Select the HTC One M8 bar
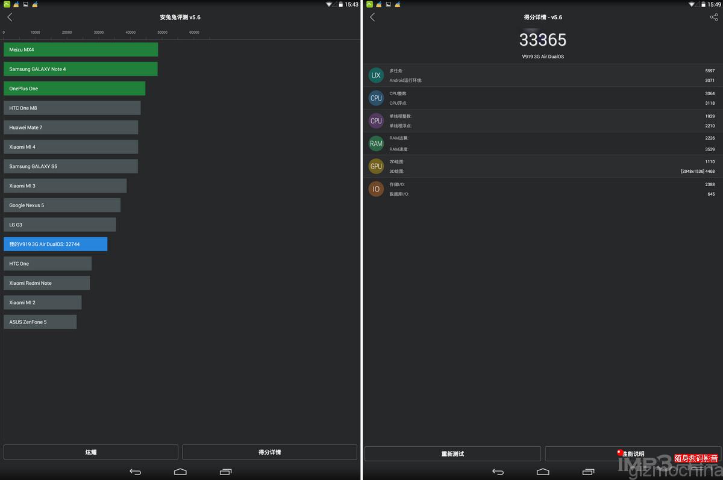The image size is (723, 480). 72,108
